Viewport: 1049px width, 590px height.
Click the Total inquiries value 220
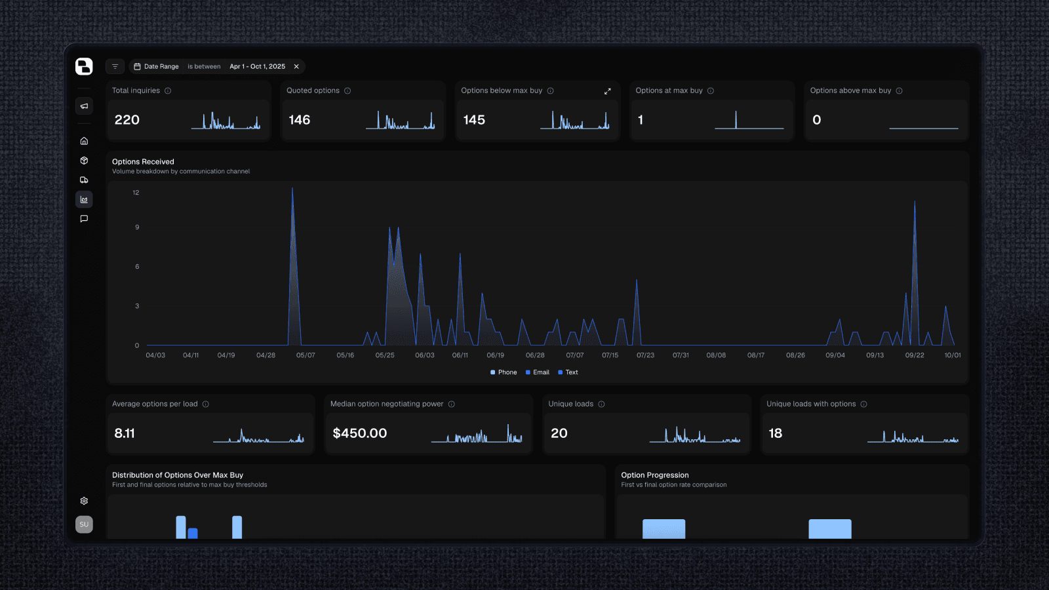pyautogui.click(x=127, y=120)
